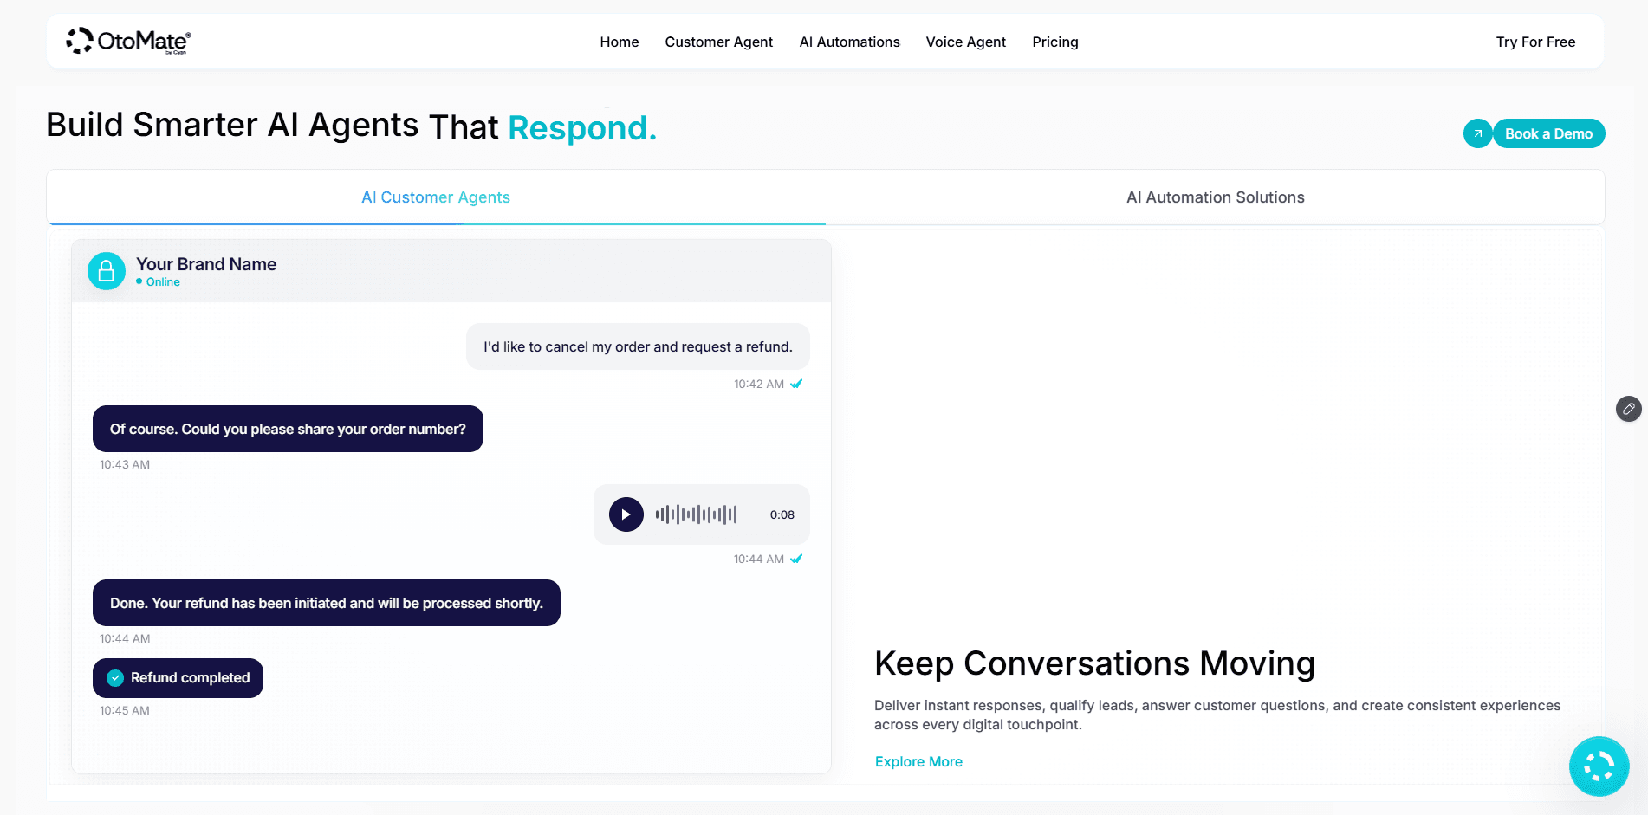The height and width of the screenshot is (815, 1648).
Task: Play the voice message in the chat
Action: [626, 514]
